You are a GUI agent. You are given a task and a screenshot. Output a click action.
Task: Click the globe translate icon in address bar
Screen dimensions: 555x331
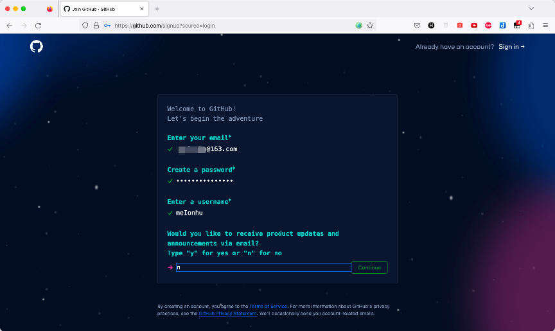coord(358,26)
